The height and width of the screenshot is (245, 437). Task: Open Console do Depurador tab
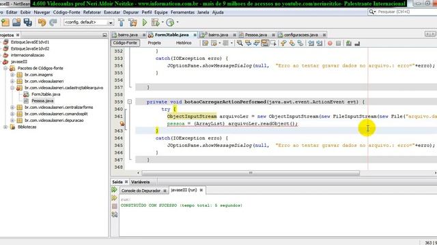click(141, 191)
